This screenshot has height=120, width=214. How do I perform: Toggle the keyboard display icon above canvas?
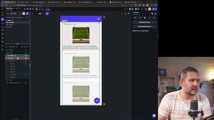128,14
